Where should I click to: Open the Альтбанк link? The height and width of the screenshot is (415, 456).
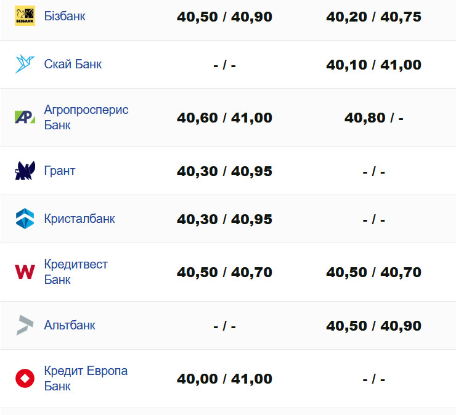click(70, 325)
